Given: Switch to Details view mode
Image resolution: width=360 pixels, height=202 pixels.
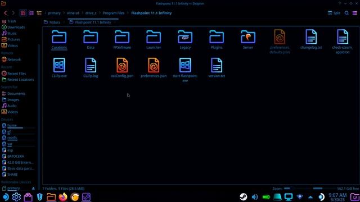Looking at the screenshot, I should tap(39, 13).
